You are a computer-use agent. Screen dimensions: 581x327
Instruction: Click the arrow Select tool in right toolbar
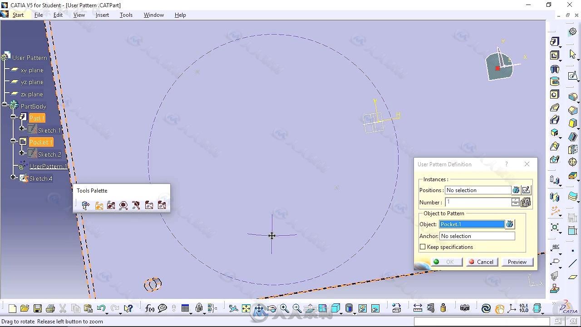[x=572, y=54]
